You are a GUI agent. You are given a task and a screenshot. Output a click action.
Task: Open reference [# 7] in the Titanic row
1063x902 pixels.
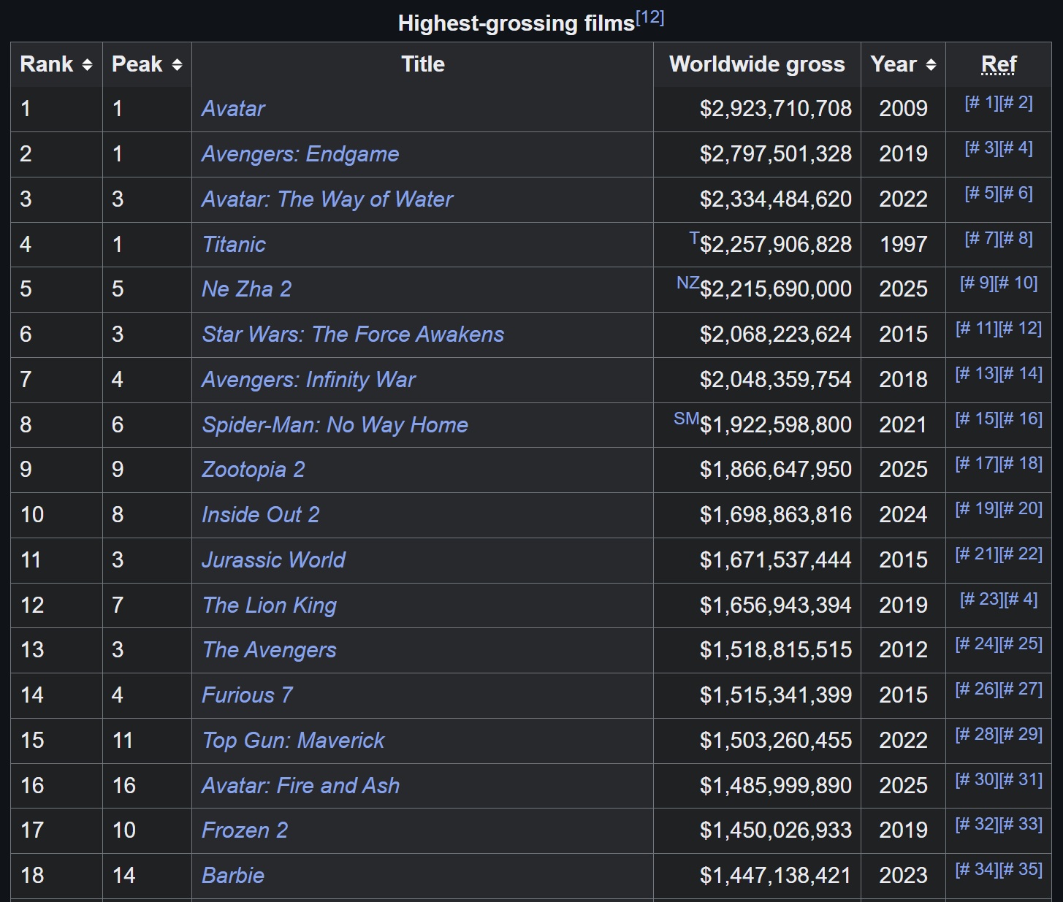click(x=981, y=238)
